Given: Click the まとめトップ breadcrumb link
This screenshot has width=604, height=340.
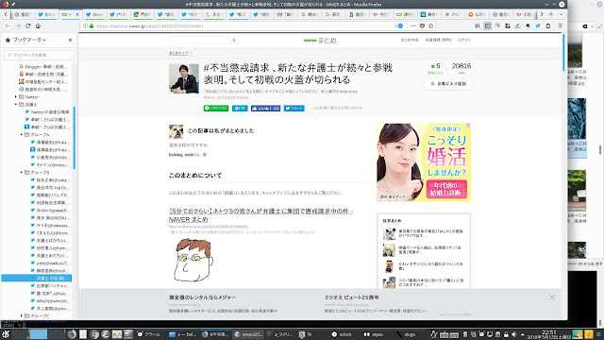Looking at the screenshot, I should coord(178,53).
